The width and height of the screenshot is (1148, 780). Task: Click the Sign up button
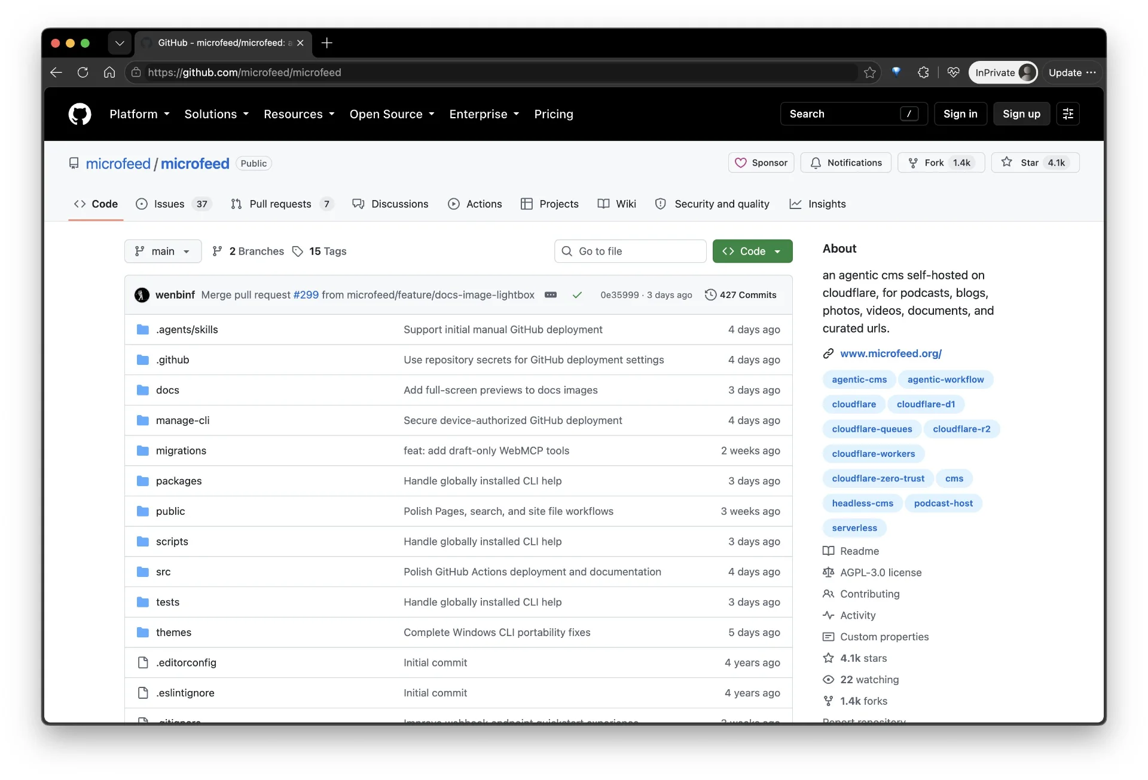pyautogui.click(x=1021, y=114)
